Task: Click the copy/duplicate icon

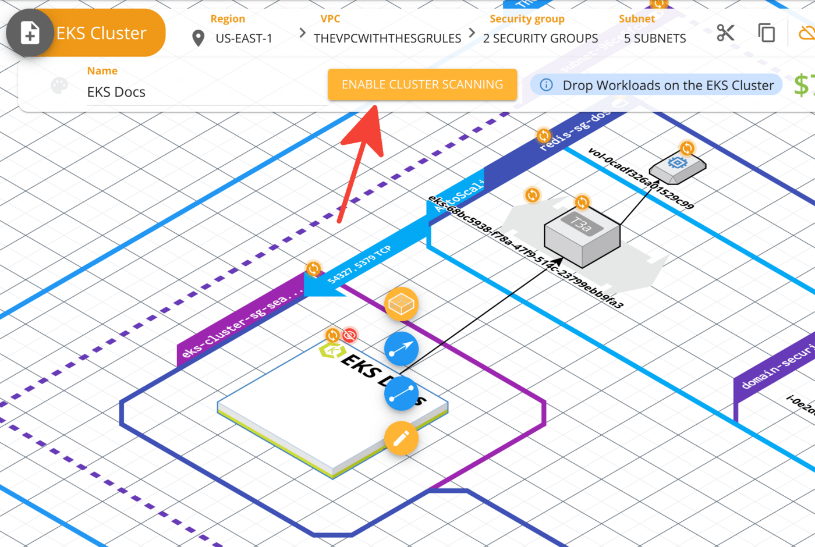Action: pos(767,33)
